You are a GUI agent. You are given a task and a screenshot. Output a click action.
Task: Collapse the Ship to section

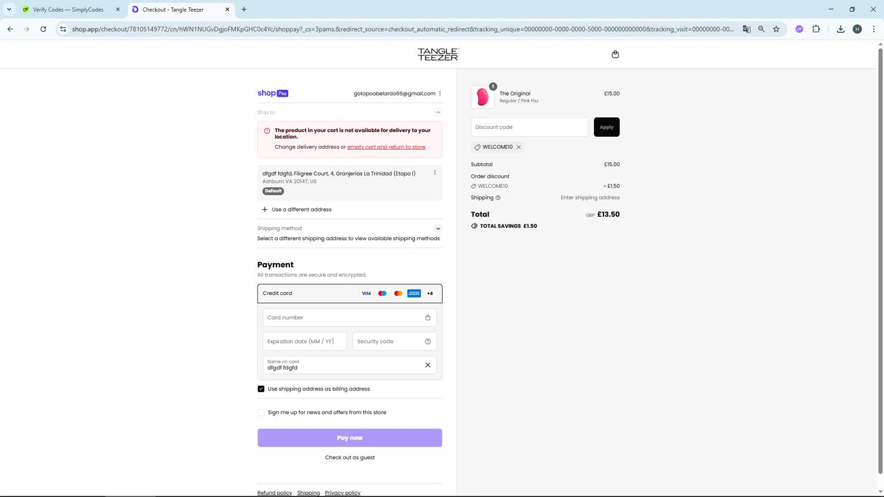[x=438, y=112]
